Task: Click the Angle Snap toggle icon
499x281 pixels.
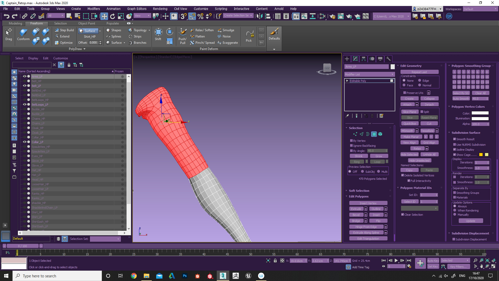Action: click(192, 16)
